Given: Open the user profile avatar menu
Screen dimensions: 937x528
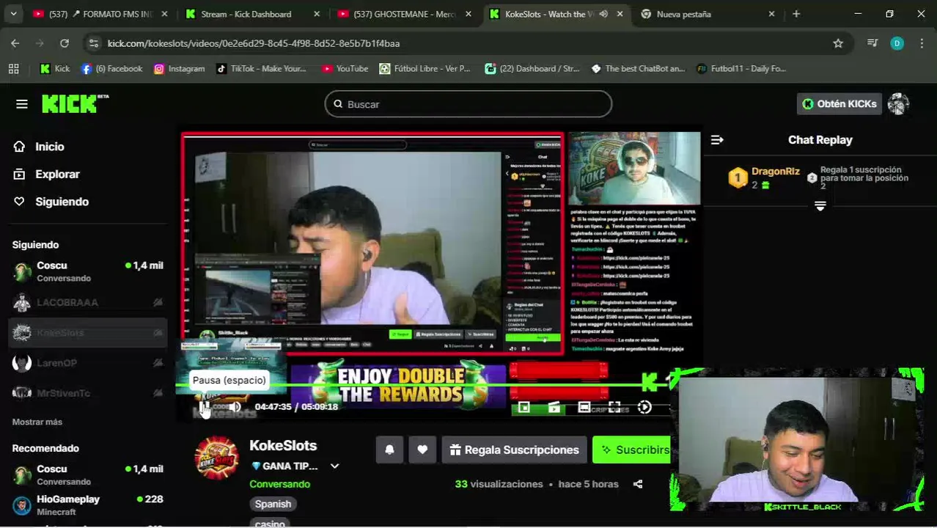Looking at the screenshot, I should click(x=898, y=104).
